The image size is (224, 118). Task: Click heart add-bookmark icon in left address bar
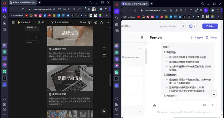point(79,9)
